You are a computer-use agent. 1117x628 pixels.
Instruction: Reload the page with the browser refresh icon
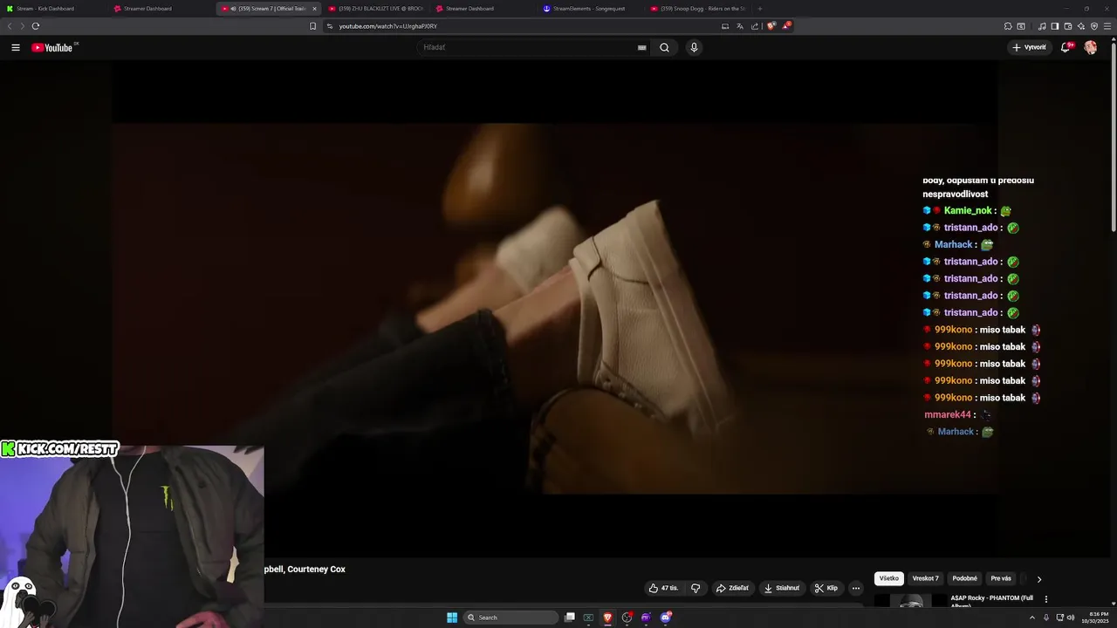35,26
